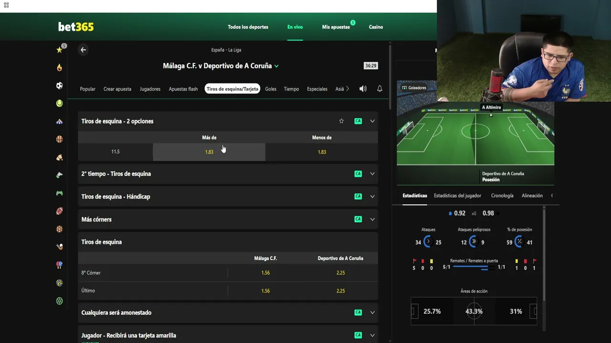
Task: Switch to the Tiempo tab
Action: [291, 89]
